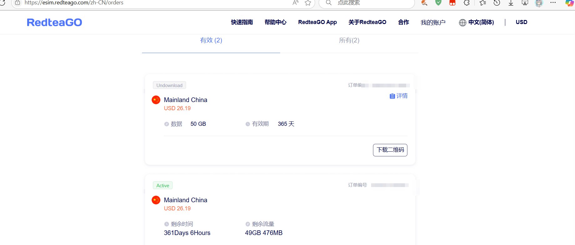Open the red extension icon
This screenshot has height=245, width=575.
pos(452,3)
